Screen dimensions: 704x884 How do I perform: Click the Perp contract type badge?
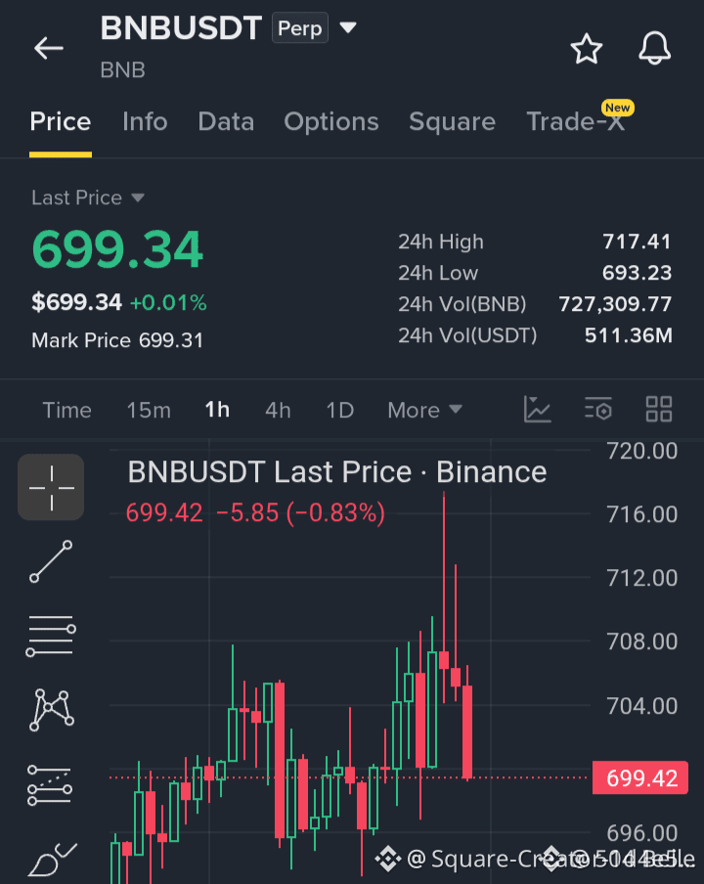pyautogui.click(x=300, y=28)
